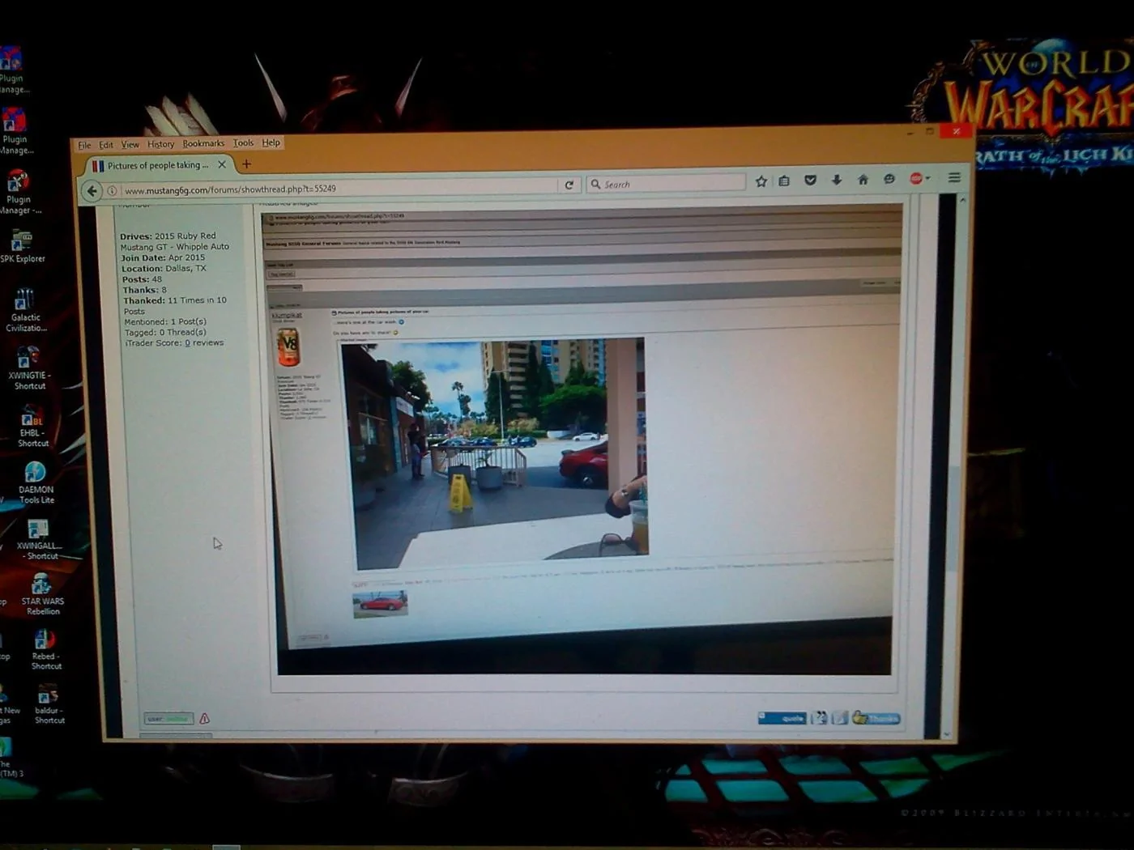Click the quick reply icon left of Thanks
This screenshot has height=850, width=1134.
(x=840, y=717)
